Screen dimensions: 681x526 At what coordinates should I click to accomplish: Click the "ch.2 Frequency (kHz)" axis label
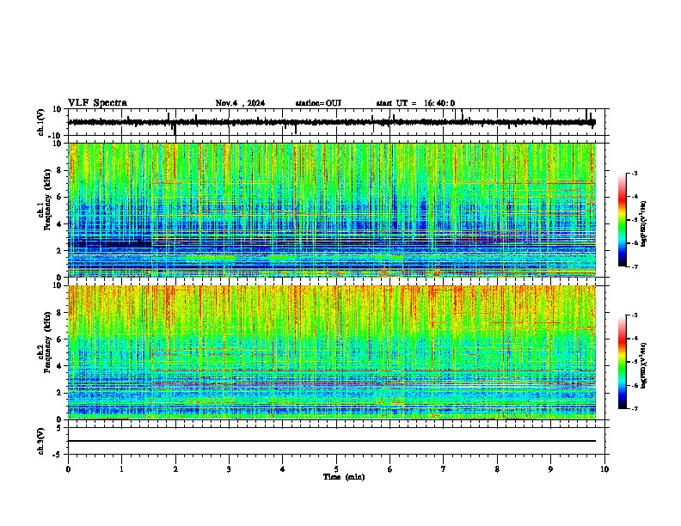pyautogui.click(x=45, y=341)
